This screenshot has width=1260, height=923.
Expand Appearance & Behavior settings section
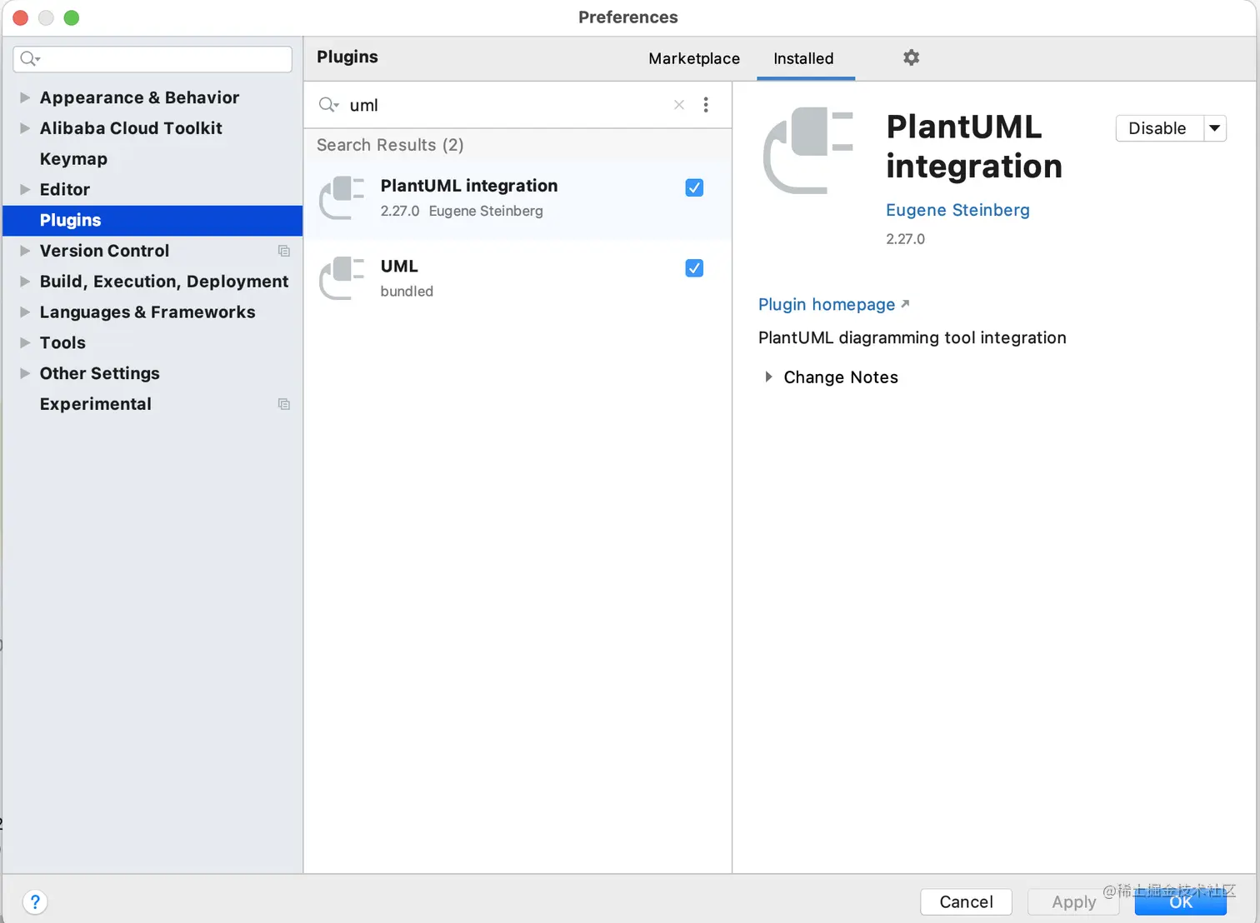pos(25,97)
